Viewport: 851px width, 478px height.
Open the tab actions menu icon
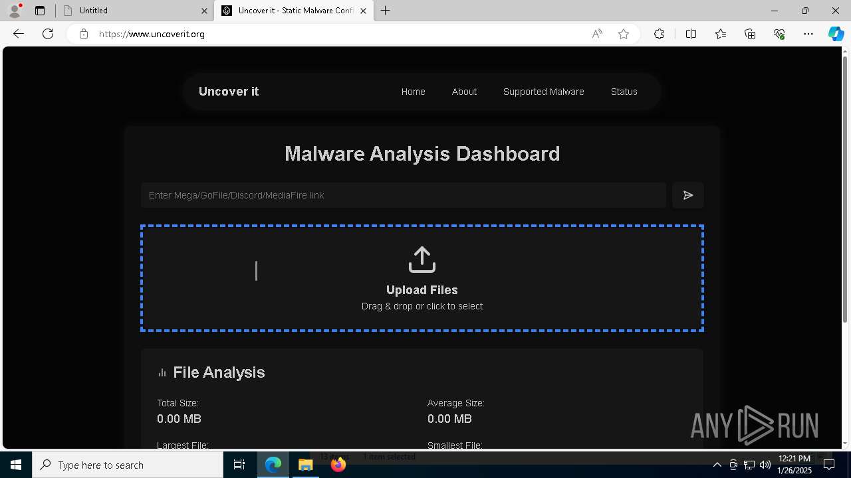tap(40, 11)
